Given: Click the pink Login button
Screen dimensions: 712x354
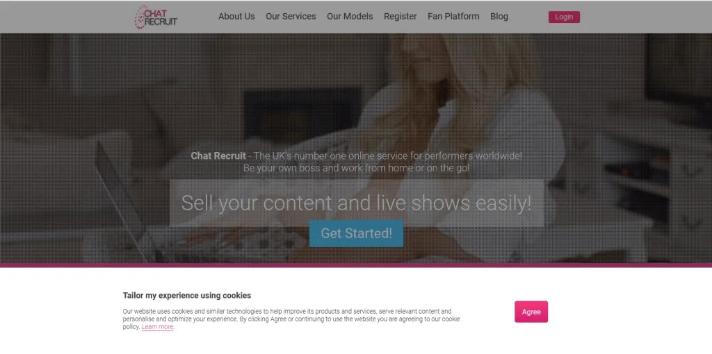Looking at the screenshot, I should [x=564, y=17].
